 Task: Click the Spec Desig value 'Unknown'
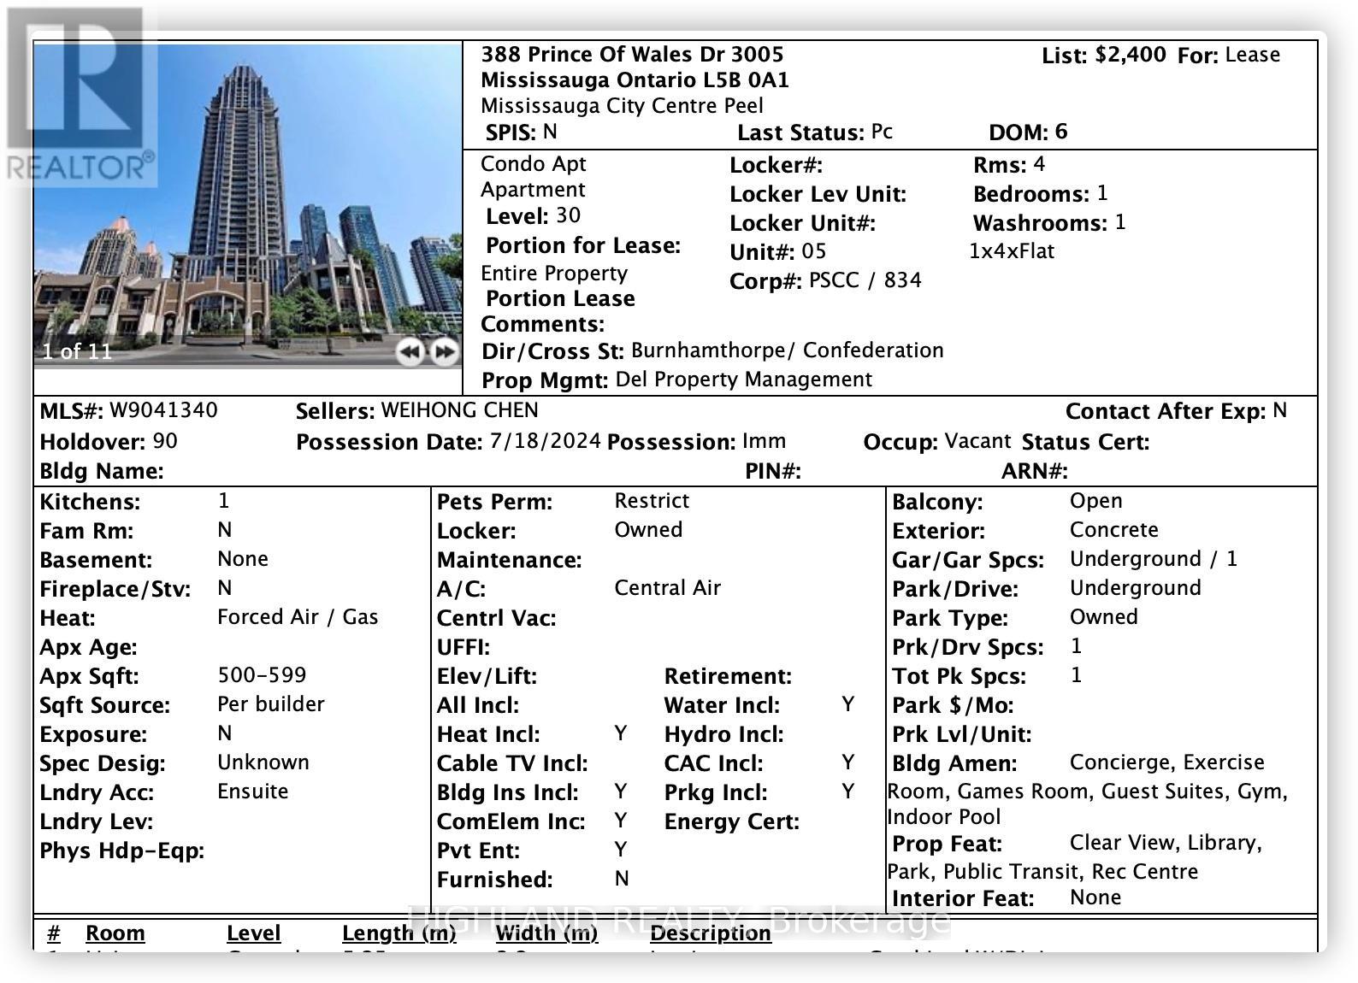[x=263, y=762]
